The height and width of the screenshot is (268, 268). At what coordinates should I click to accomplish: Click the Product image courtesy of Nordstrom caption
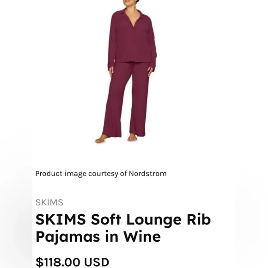[101, 174]
